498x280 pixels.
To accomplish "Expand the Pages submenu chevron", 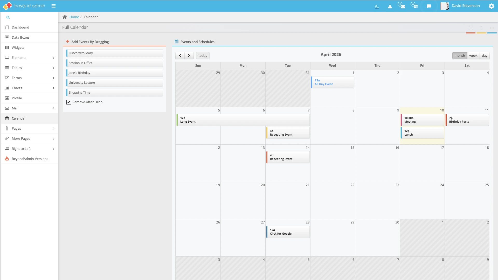I will click(54, 129).
